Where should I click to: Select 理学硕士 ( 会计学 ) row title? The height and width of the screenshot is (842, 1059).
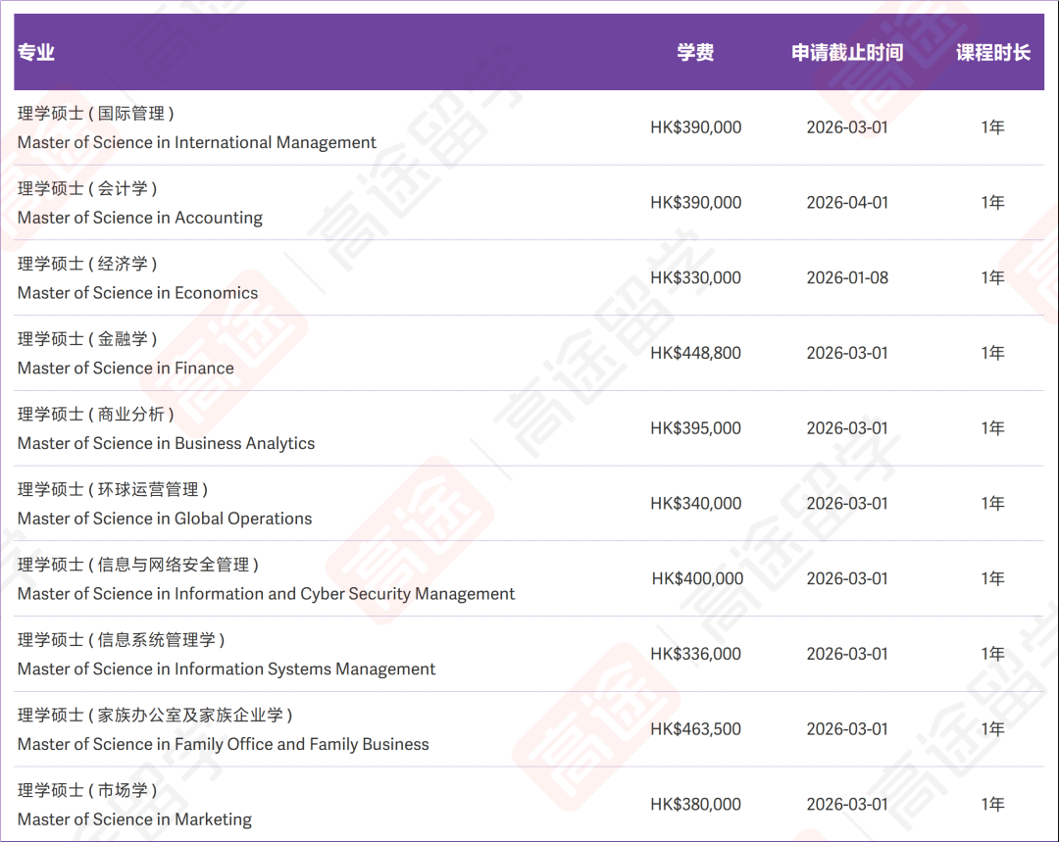[88, 188]
